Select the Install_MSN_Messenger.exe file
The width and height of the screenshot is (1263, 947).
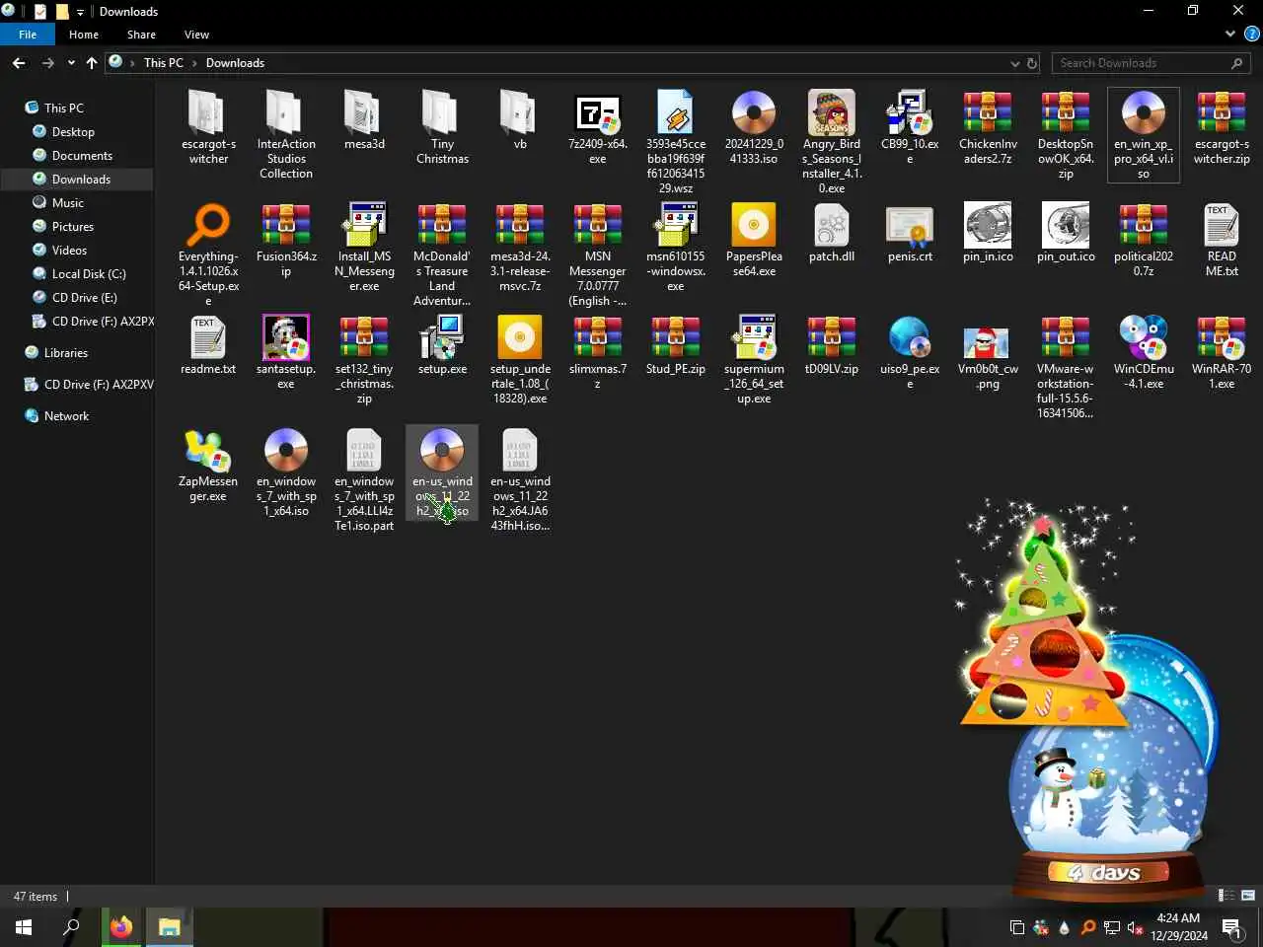pos(364,247)
